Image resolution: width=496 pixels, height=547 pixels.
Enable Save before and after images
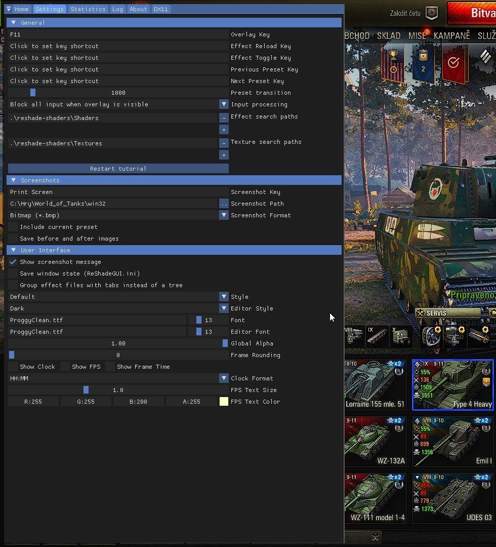(13, 239)
